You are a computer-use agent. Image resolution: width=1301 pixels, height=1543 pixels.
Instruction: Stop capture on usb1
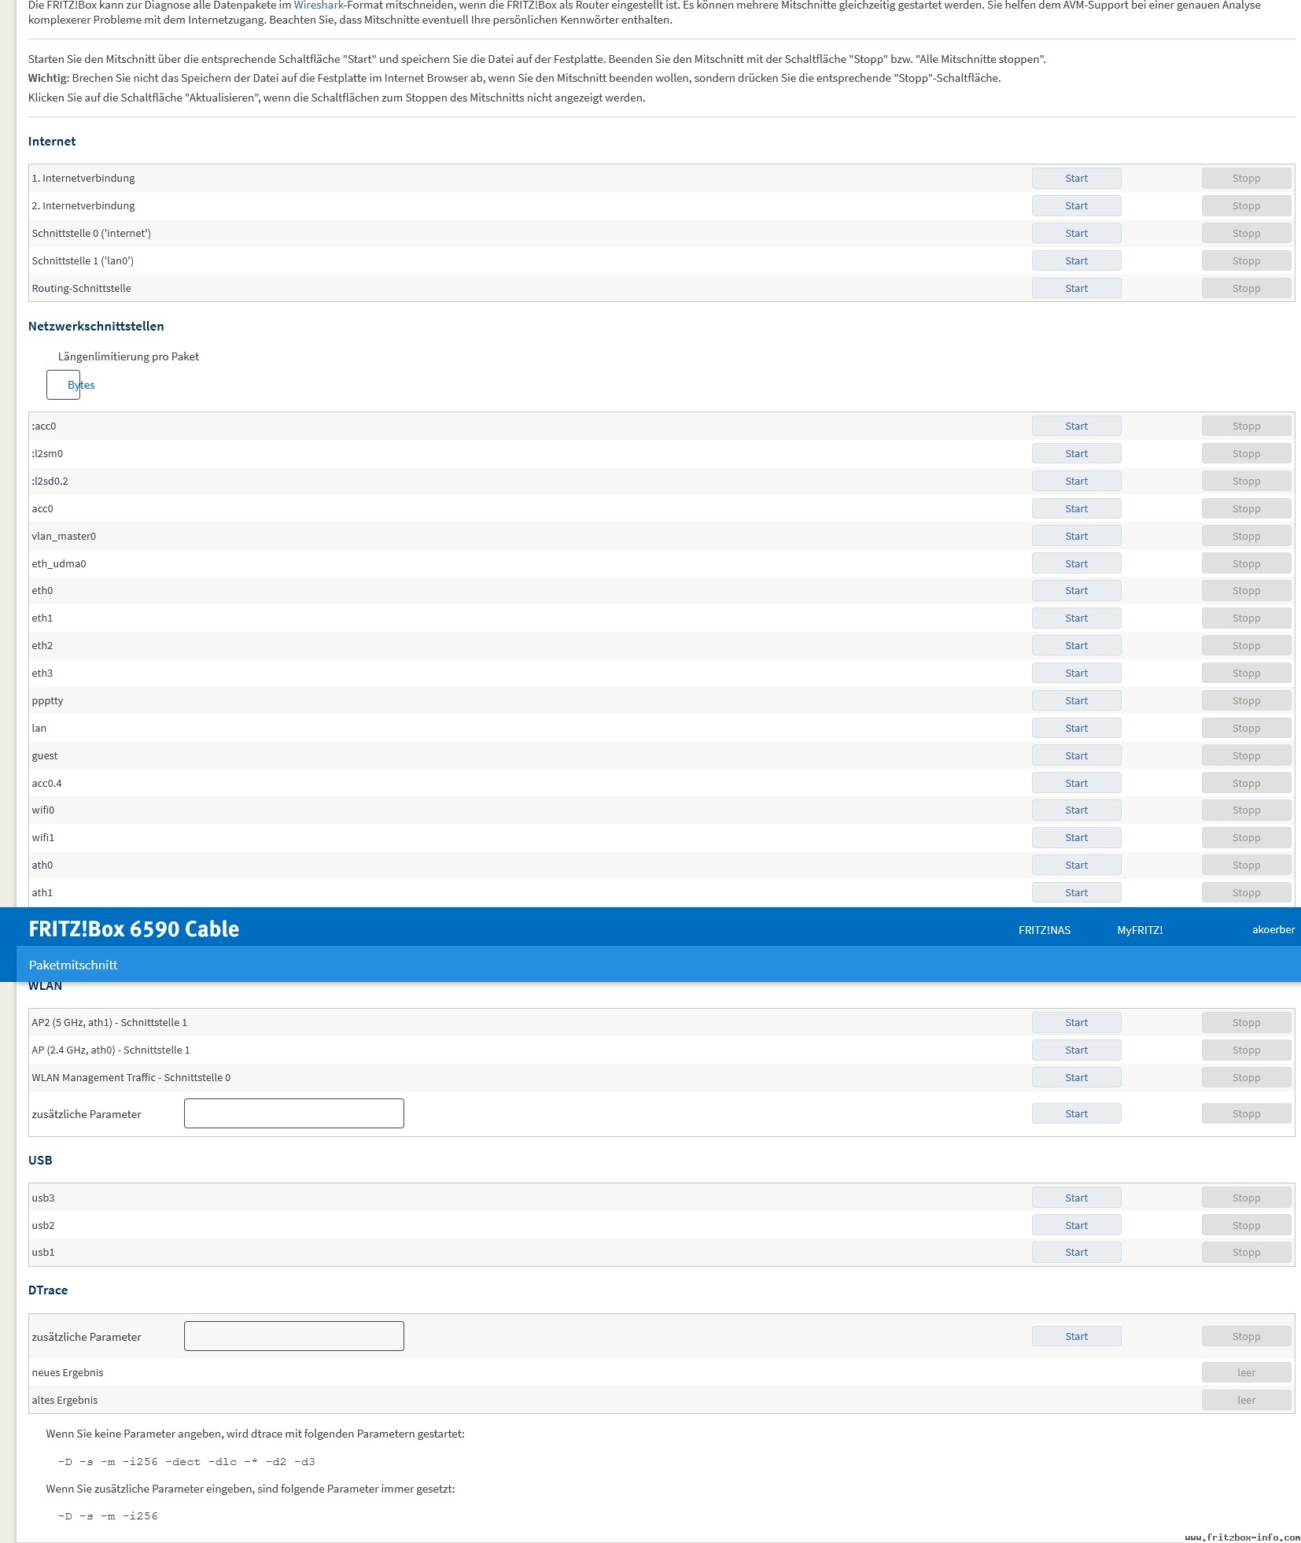point(1246,1253)
